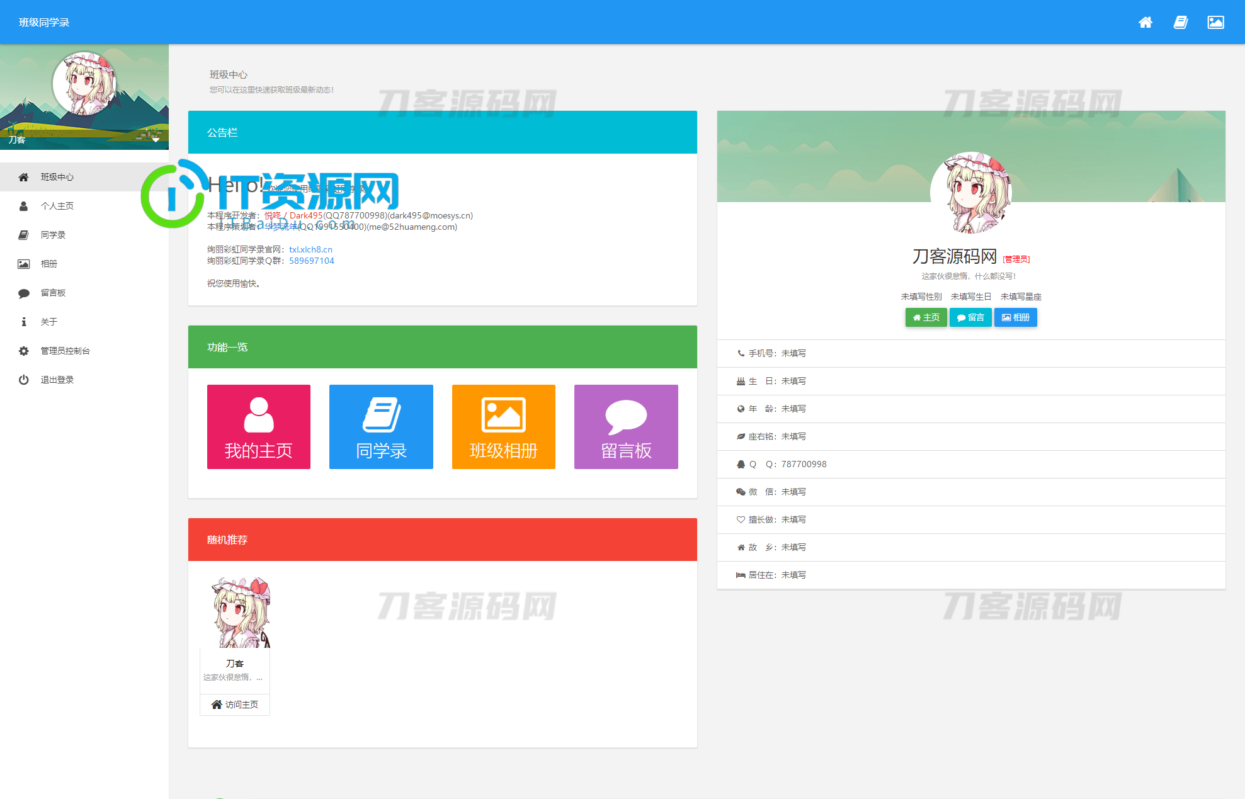Open the orange 班级相册 tile
Viewport: 1245px width, 799px height.
click(504, 427)
